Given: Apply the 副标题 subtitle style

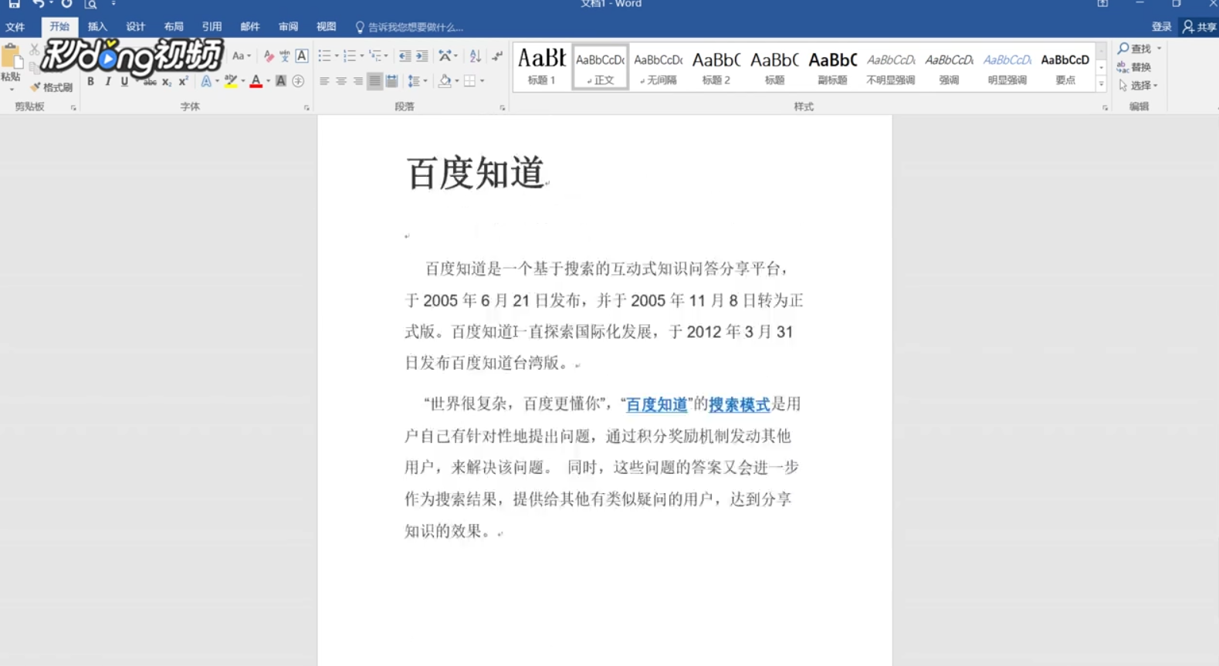Looking at the screenshot, I should [832, 66].
